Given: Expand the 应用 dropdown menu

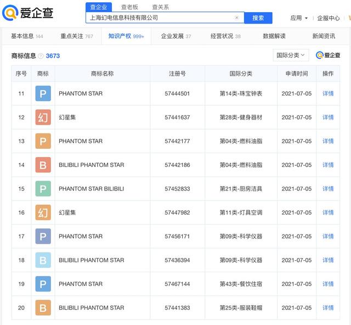Looking at the screenshot, I should click(x=299, y=18).
